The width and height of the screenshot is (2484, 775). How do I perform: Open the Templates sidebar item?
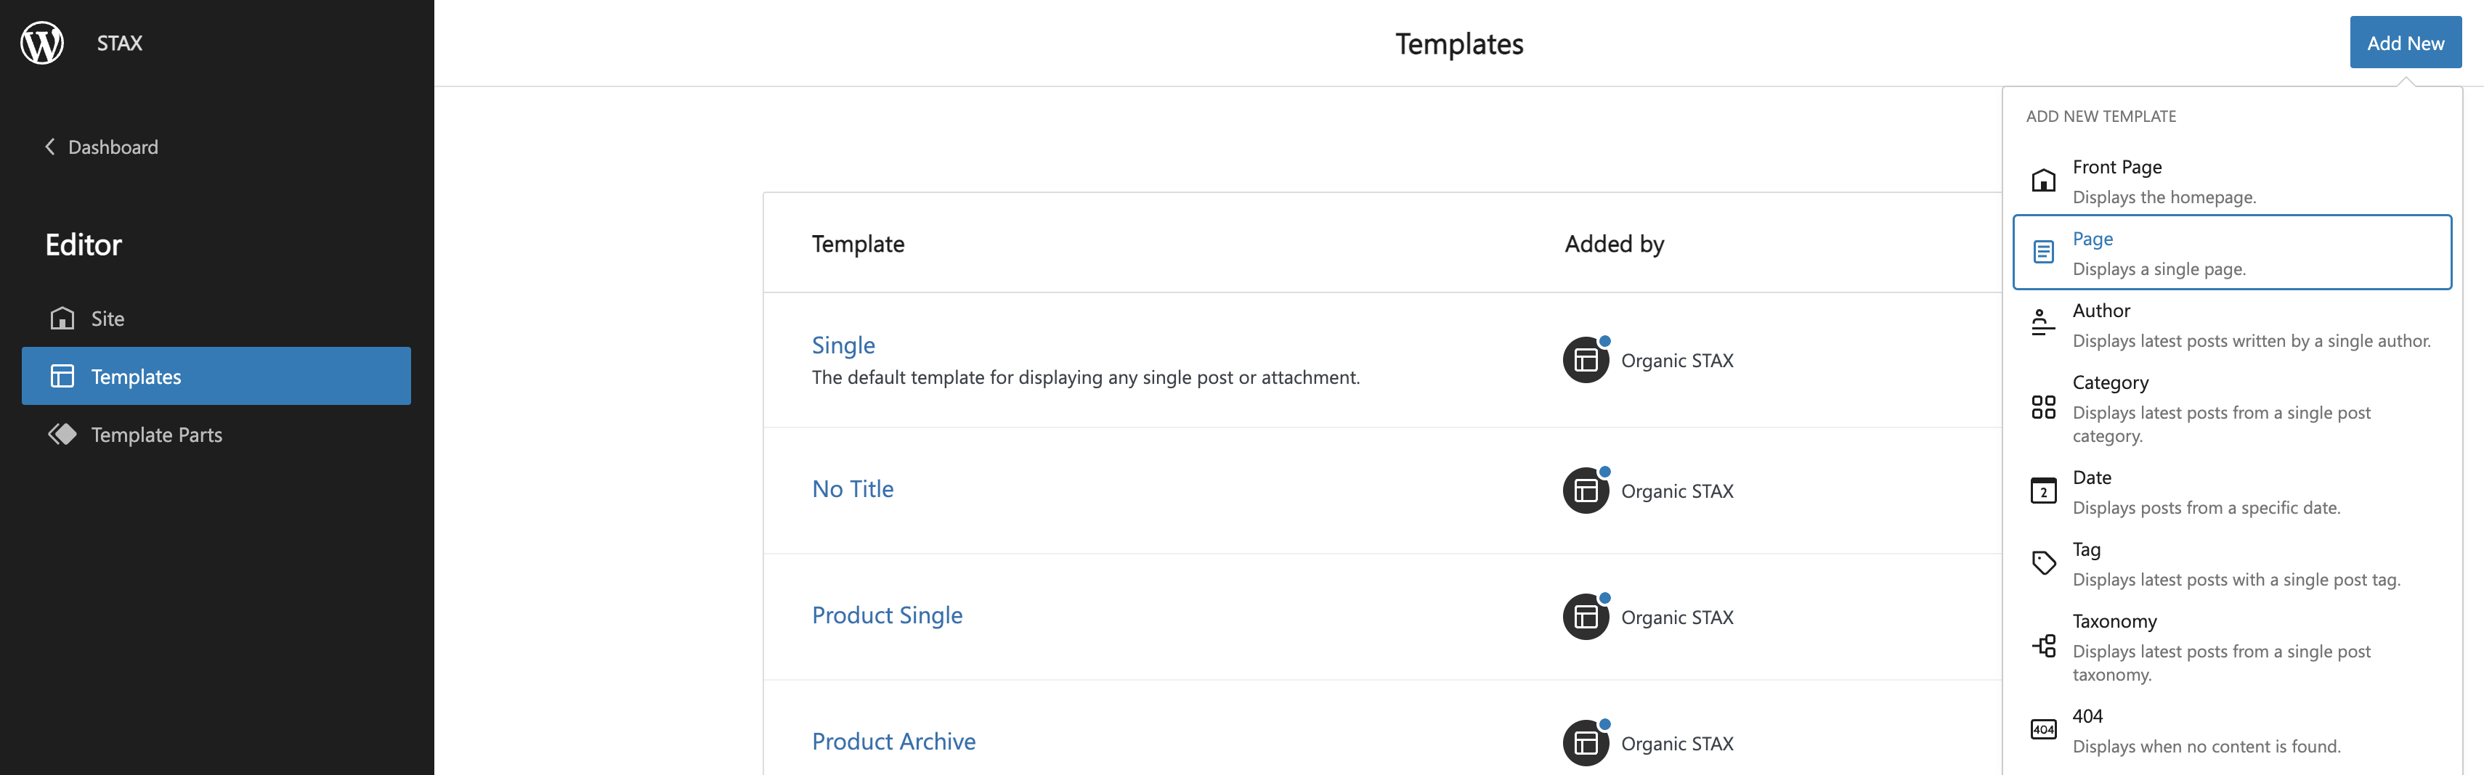(x=216, y=376)
